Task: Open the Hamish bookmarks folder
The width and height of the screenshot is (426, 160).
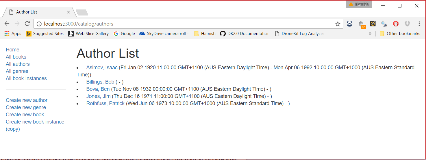Action: coord(205,34)
